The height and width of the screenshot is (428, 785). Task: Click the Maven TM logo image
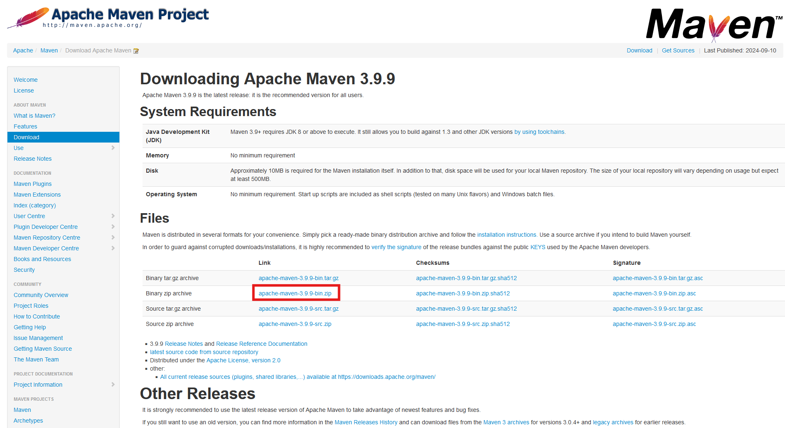pyautogui.click(x=713, y=23)
